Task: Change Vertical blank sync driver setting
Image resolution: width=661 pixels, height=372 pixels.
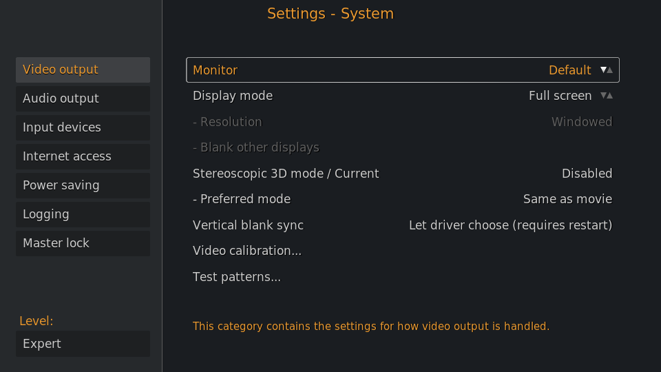Action: [403, 225]
